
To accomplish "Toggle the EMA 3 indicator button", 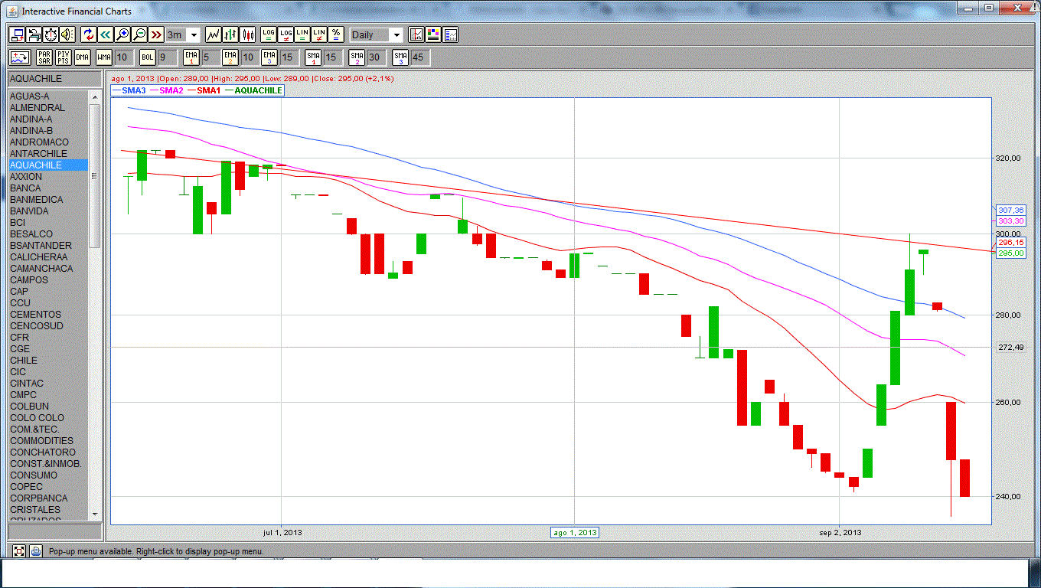I will (x=269, y=57).
